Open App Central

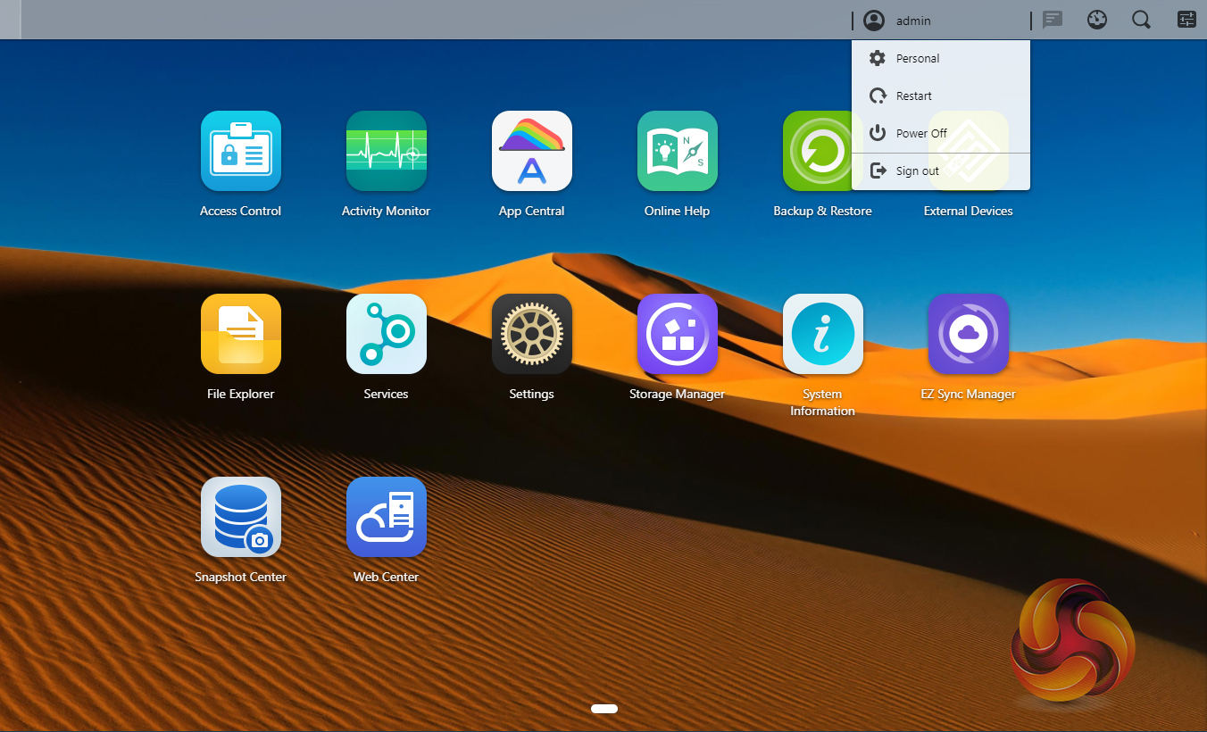pos(532,151)
